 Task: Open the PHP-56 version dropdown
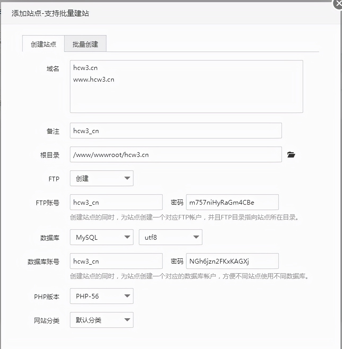coord(102,296)
